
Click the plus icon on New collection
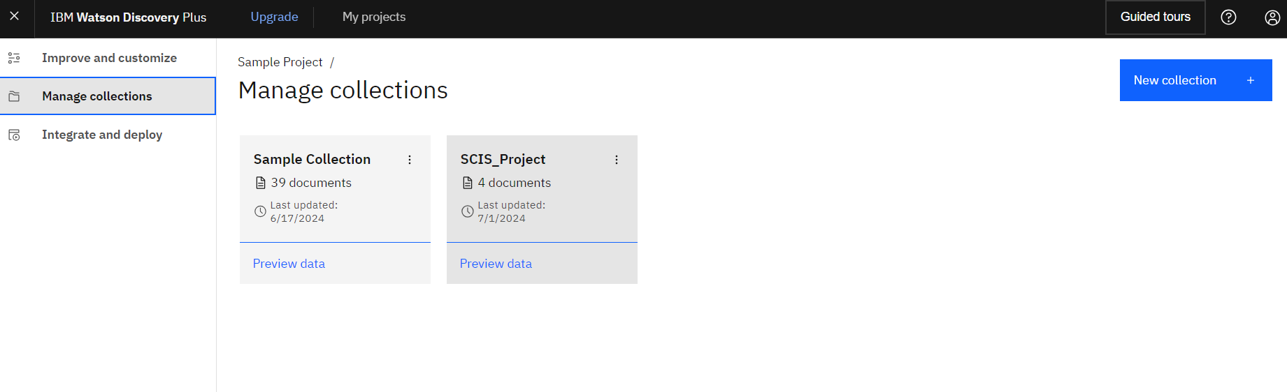1250,80
